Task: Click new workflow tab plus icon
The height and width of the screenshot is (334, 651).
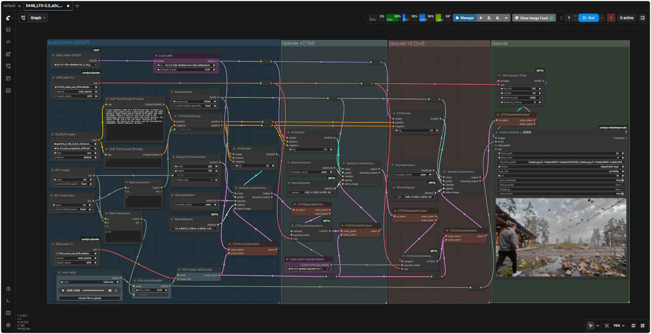Action: pyautogui.click(x=77, y=6)
